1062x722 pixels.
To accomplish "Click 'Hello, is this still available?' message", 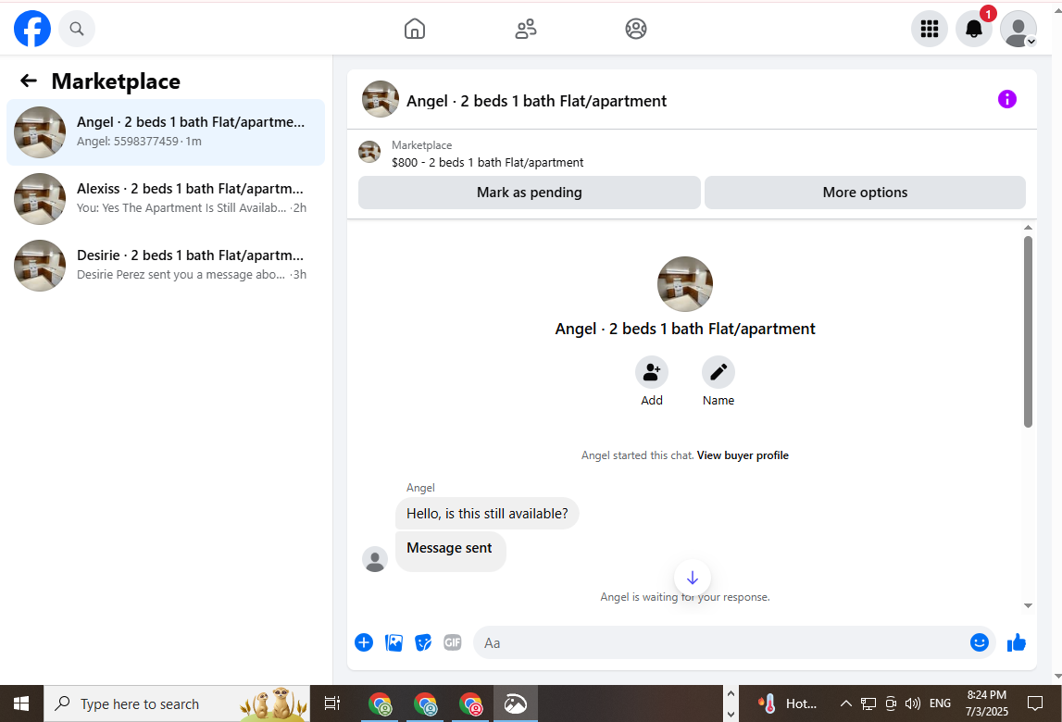I will [487, 514].
